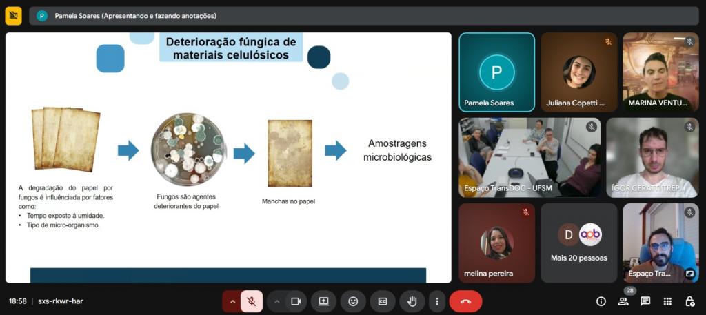Open the meeting details info icon
Image resolution: width=706 pixels, height=315 pixels.
tap(601, 301)
